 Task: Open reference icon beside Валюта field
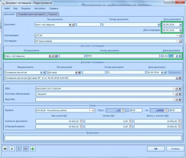pos(93,110)
